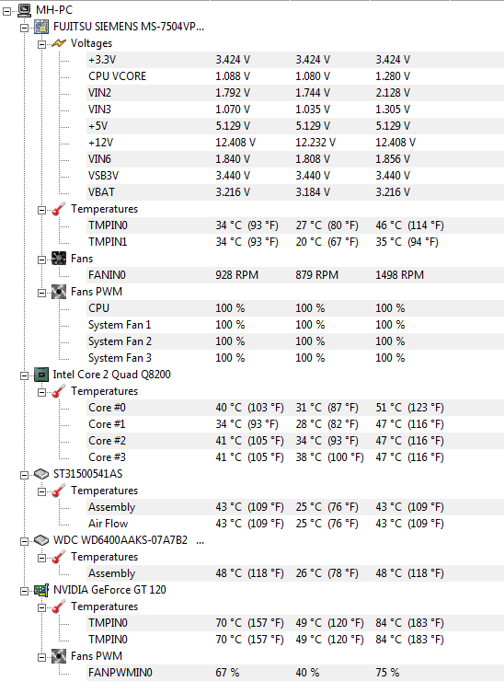
Task: Click the 879 RPM minimum value
Action: (x=316, y=275)
